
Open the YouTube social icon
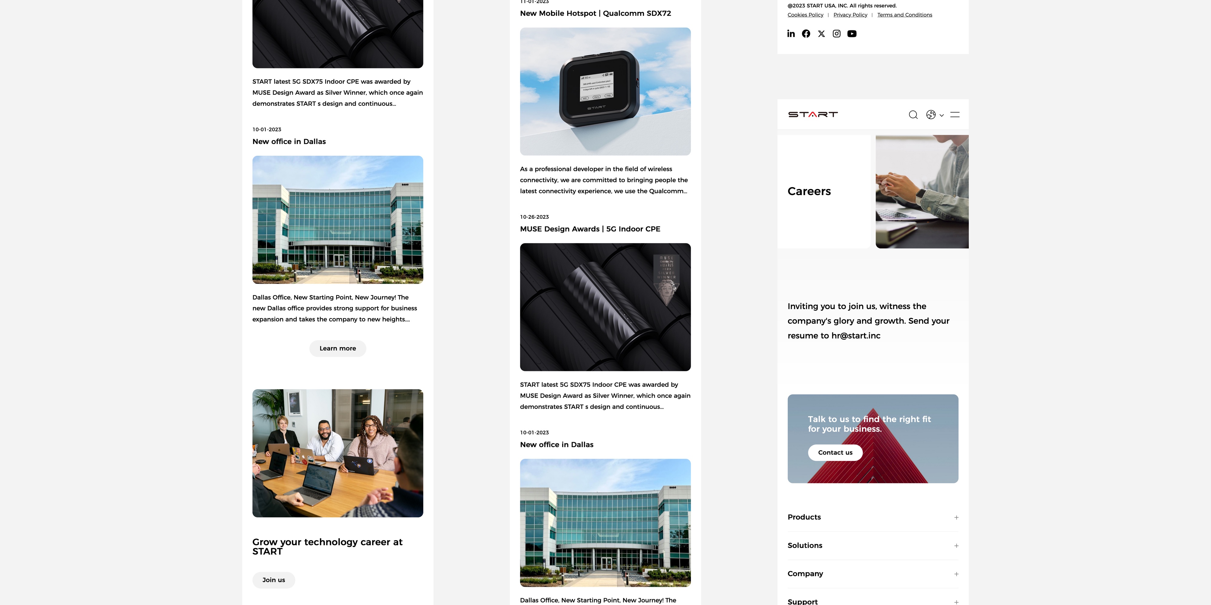[852, 34]
